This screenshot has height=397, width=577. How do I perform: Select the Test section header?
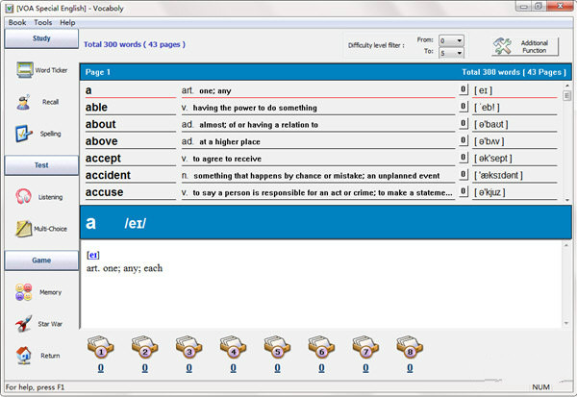pos(41,165)
